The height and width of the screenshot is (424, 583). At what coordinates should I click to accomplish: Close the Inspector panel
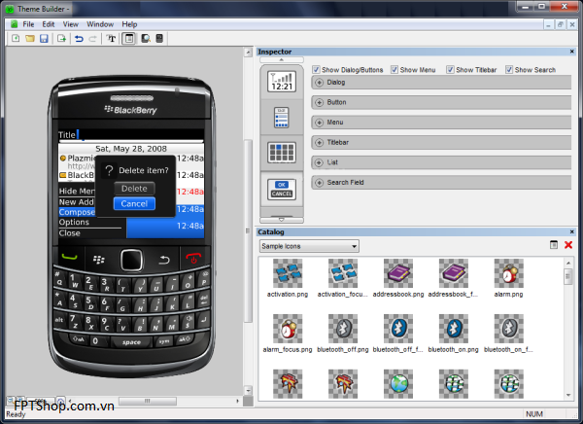click(x=572, y=52)
